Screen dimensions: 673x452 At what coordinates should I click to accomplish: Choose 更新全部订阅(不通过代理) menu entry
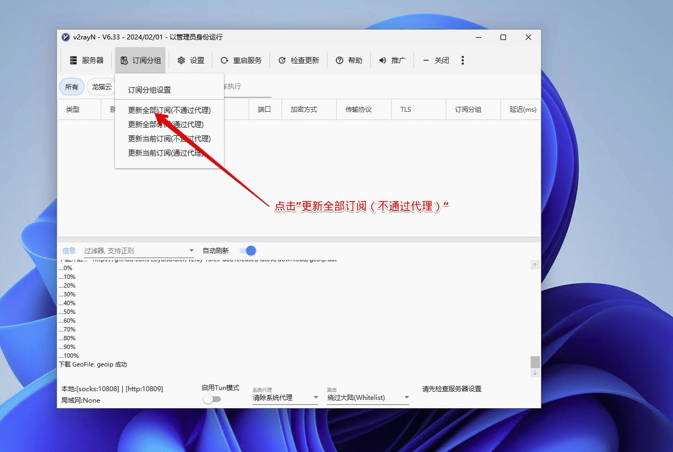170,110
